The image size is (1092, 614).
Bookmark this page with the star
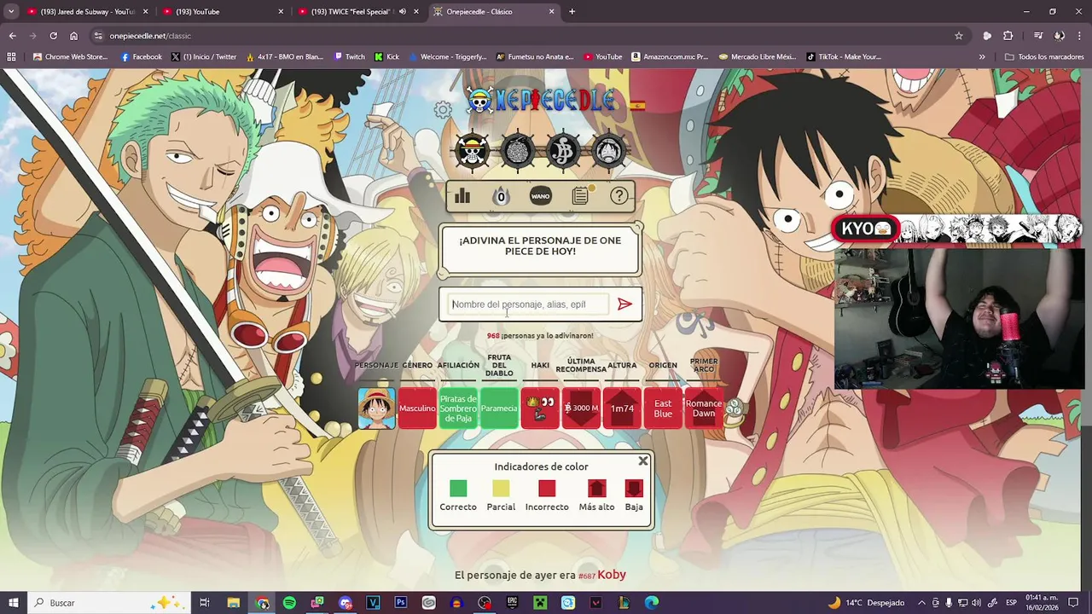click(x=959, y=36)
